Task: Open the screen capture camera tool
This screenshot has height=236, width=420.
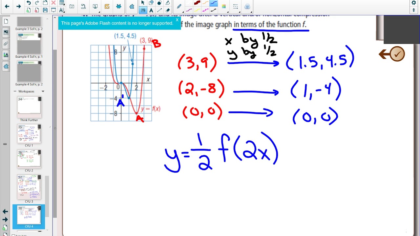Action: pos(72,7)
